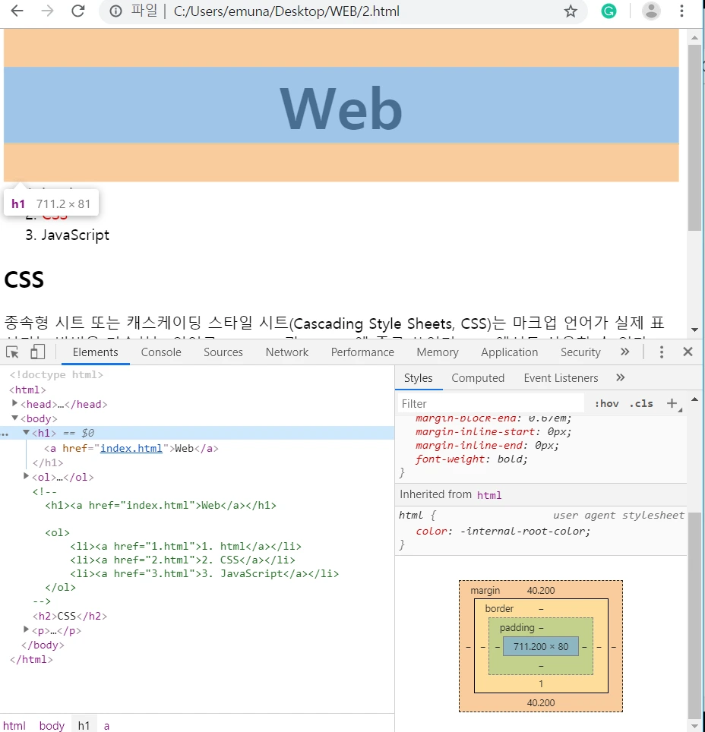Click the html selector in Inherited from
The width and height of the screenshot is (705, 732).
pyautogui.click(x=489, y=495)
